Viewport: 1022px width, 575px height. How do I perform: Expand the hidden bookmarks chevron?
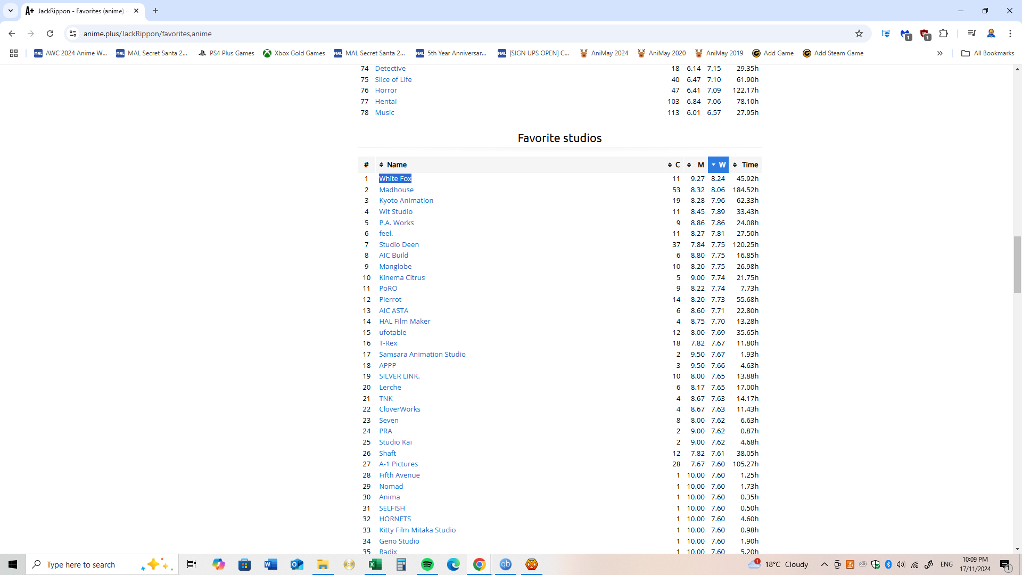939,53
